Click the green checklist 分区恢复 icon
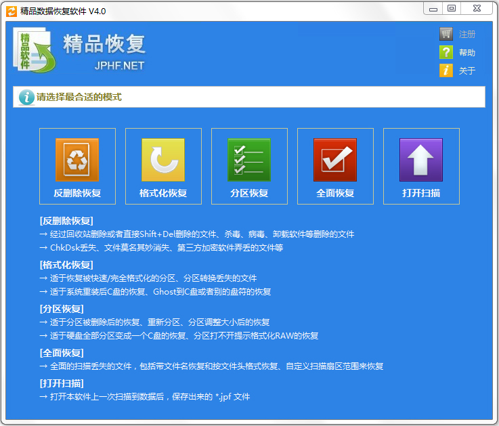 coord(249,160)
